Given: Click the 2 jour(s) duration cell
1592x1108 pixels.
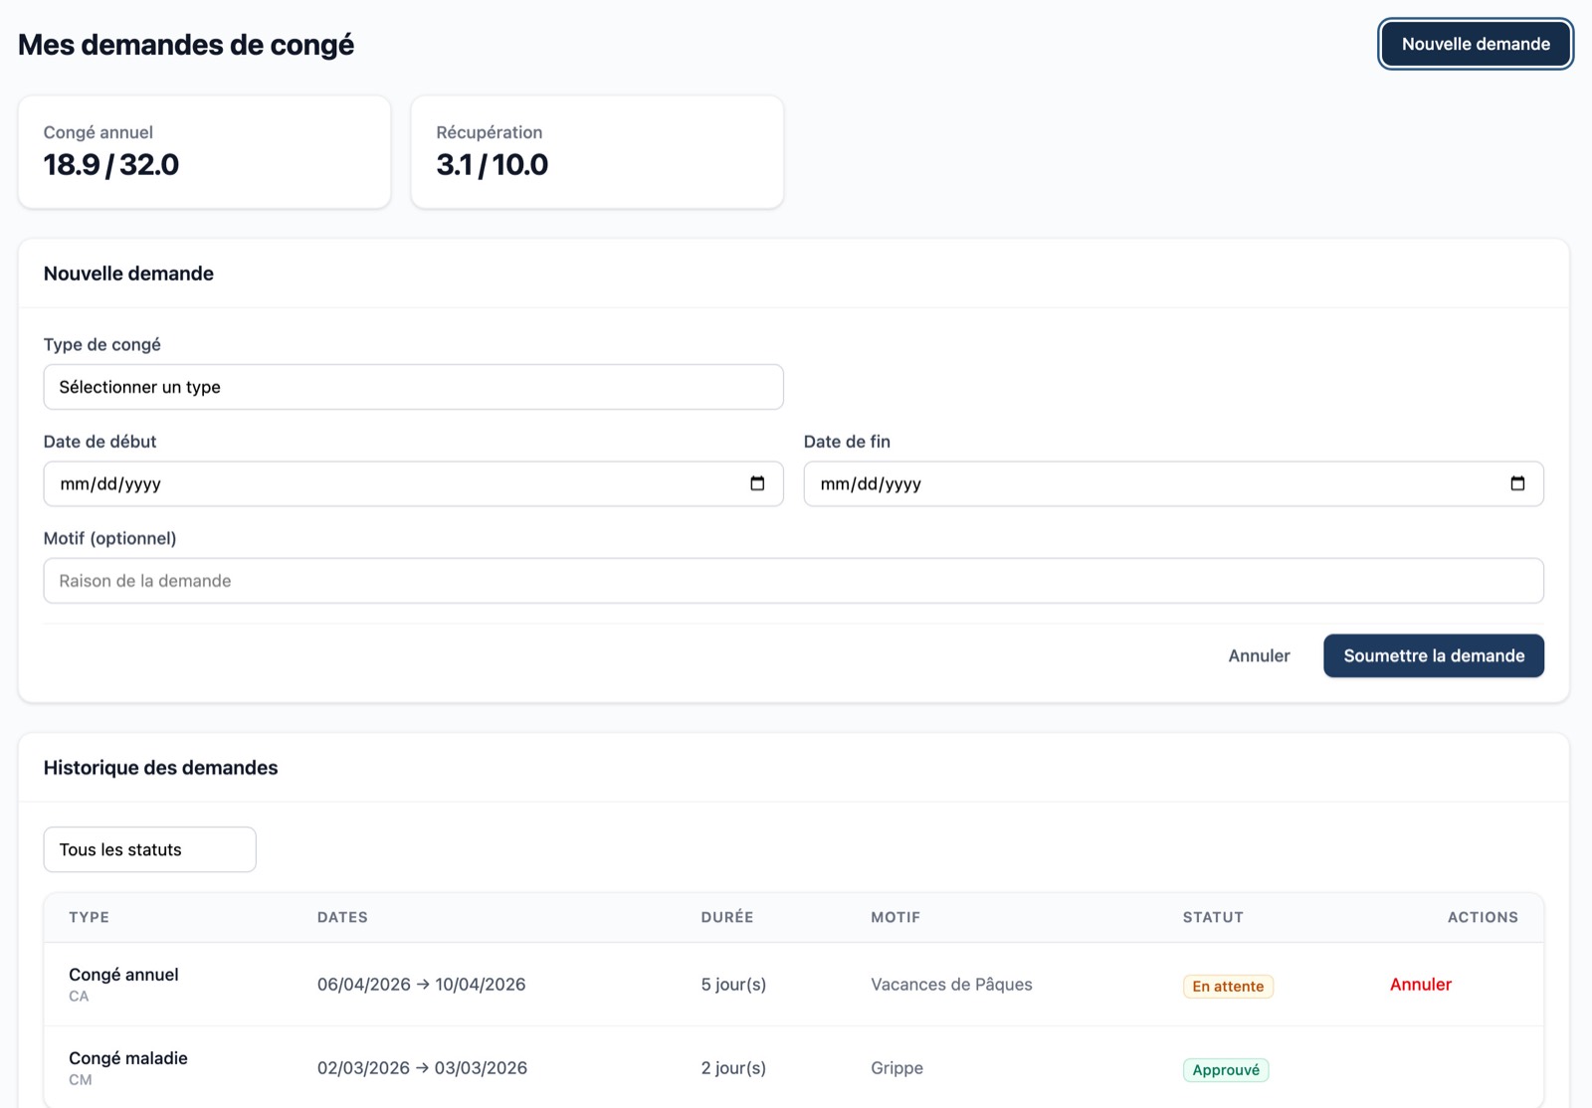Looking at the screenshot, I should click(x=733, y=1067).
